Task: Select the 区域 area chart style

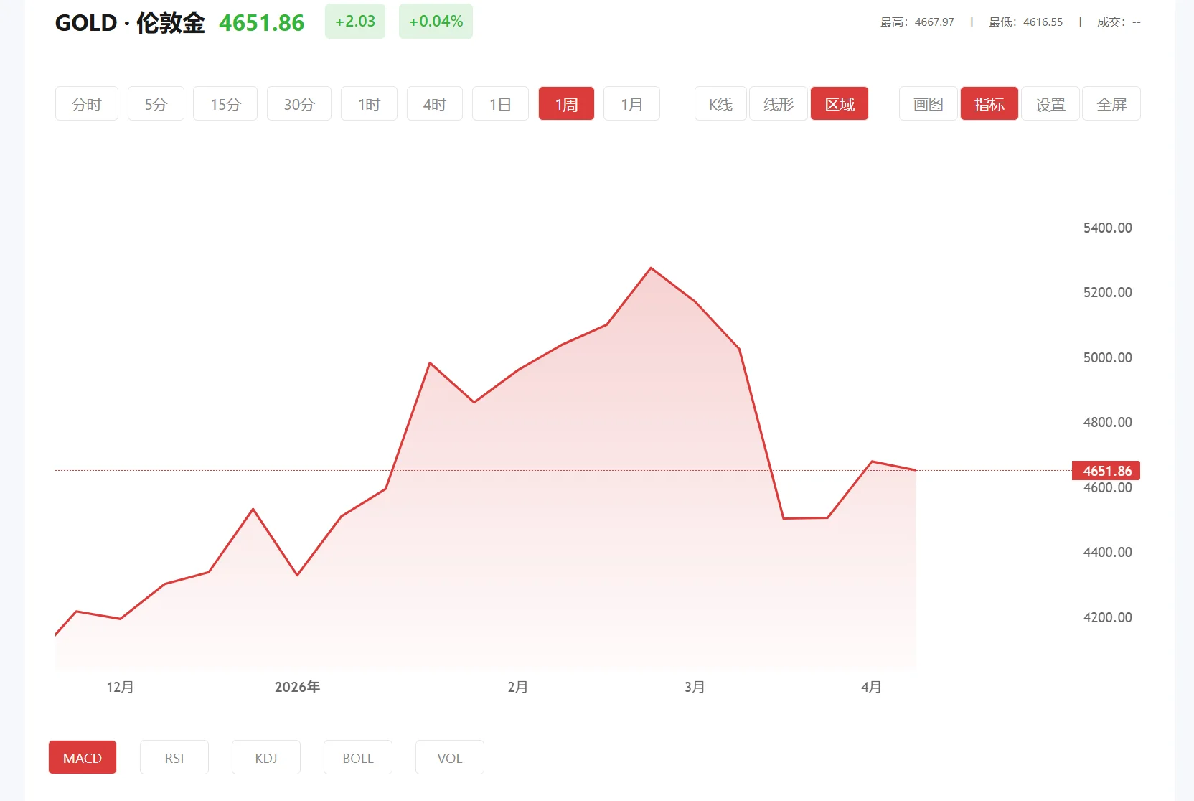Action: 839,103
